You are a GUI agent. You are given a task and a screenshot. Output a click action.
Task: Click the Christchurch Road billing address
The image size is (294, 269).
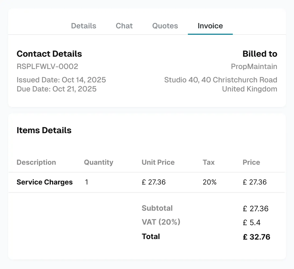click(220, 80)
